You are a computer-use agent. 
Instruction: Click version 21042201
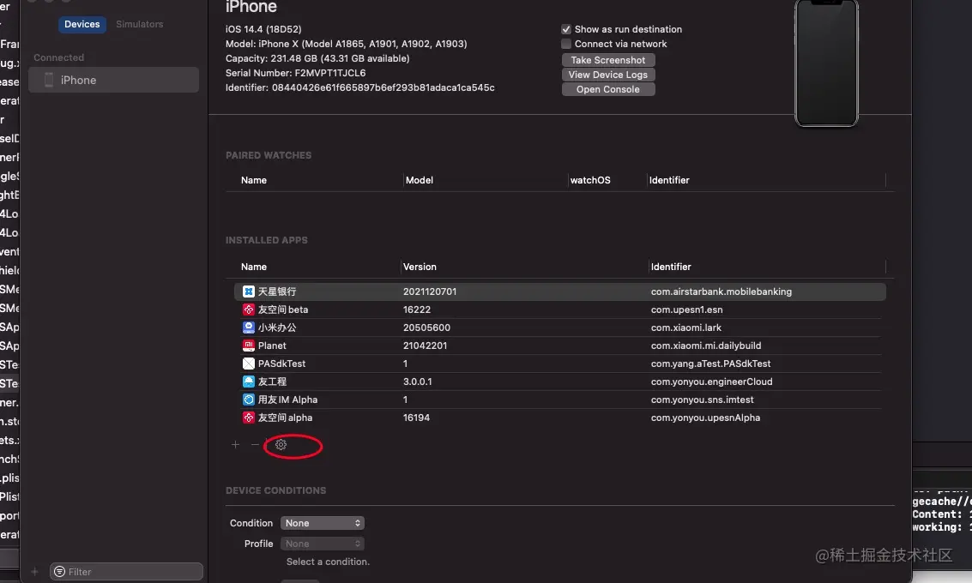tap(425, 346)
